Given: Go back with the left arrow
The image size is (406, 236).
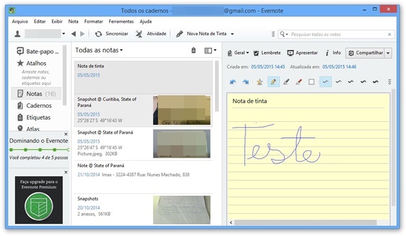Looking at the screenshot, I should point(73,34).
